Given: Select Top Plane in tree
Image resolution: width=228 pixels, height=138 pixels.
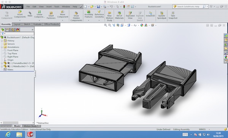Looking at the screenshot, I should 12,54.
